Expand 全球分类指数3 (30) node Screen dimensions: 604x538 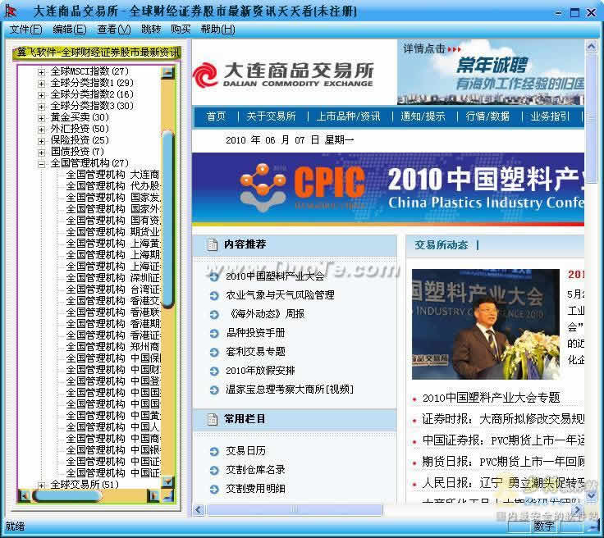click(x=42, y=107)
